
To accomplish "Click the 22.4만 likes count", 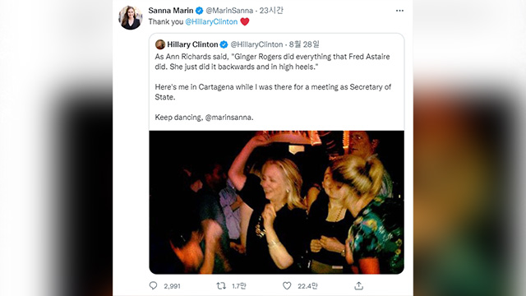I will 307,286.
